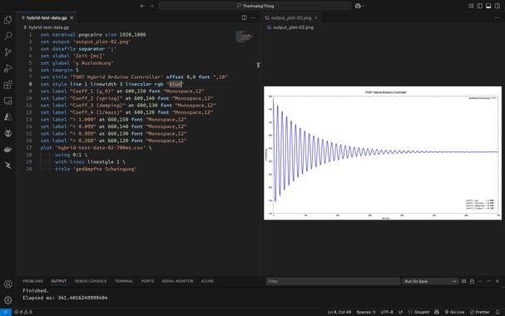Open the remote window indicator in status bar
Viewport: 505px width, 316px height.
point(6,312)
